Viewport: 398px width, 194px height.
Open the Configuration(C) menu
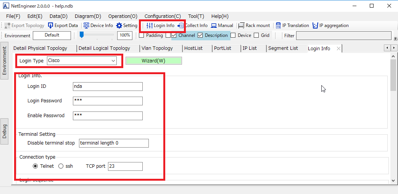(x=163, y=16)
